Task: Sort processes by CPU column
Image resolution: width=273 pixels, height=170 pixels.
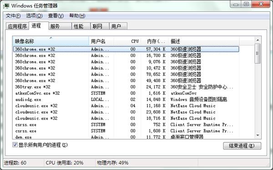Action: pyautogui.click(x=127, y=41)
